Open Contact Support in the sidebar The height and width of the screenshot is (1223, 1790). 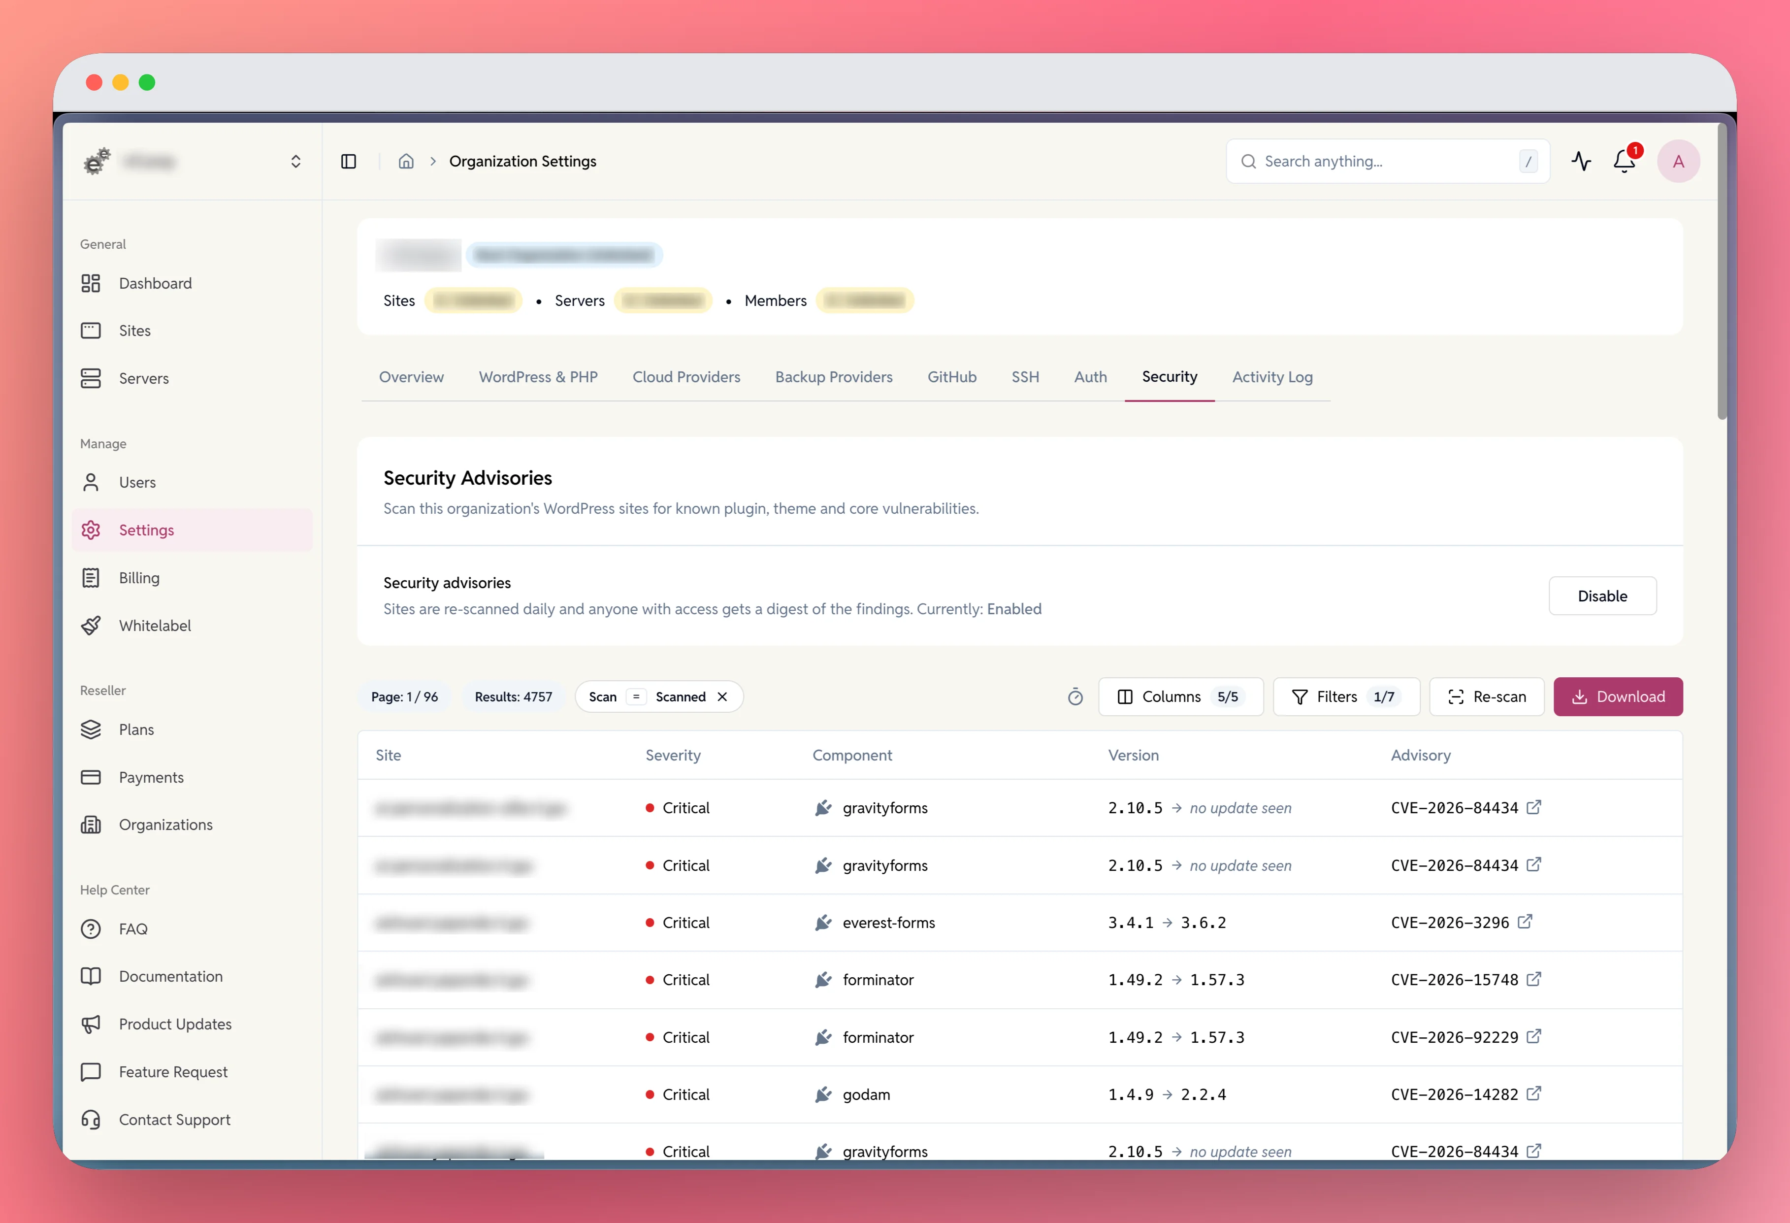click(x=193, y=1120)
